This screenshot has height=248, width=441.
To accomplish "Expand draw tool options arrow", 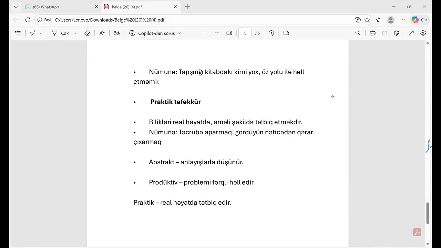I will pos(75,33).
